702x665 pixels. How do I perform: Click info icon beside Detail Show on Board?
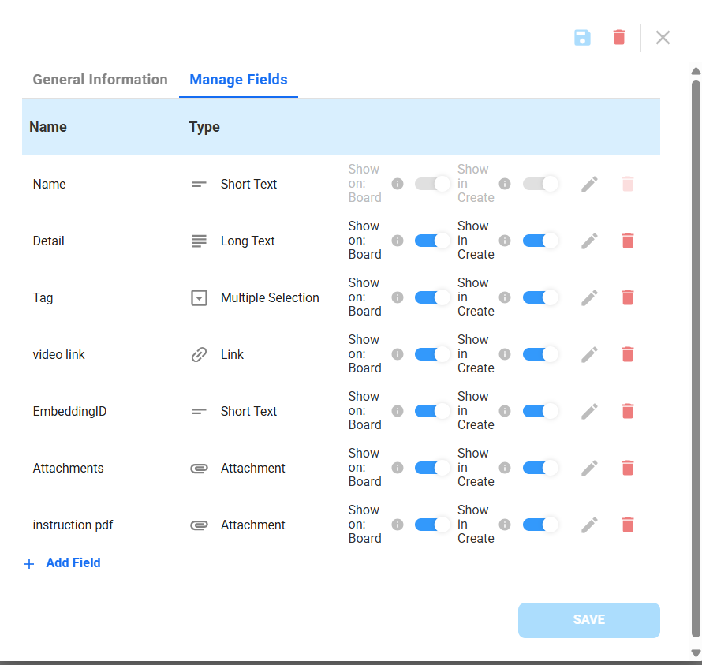click(x=398, y=241)
